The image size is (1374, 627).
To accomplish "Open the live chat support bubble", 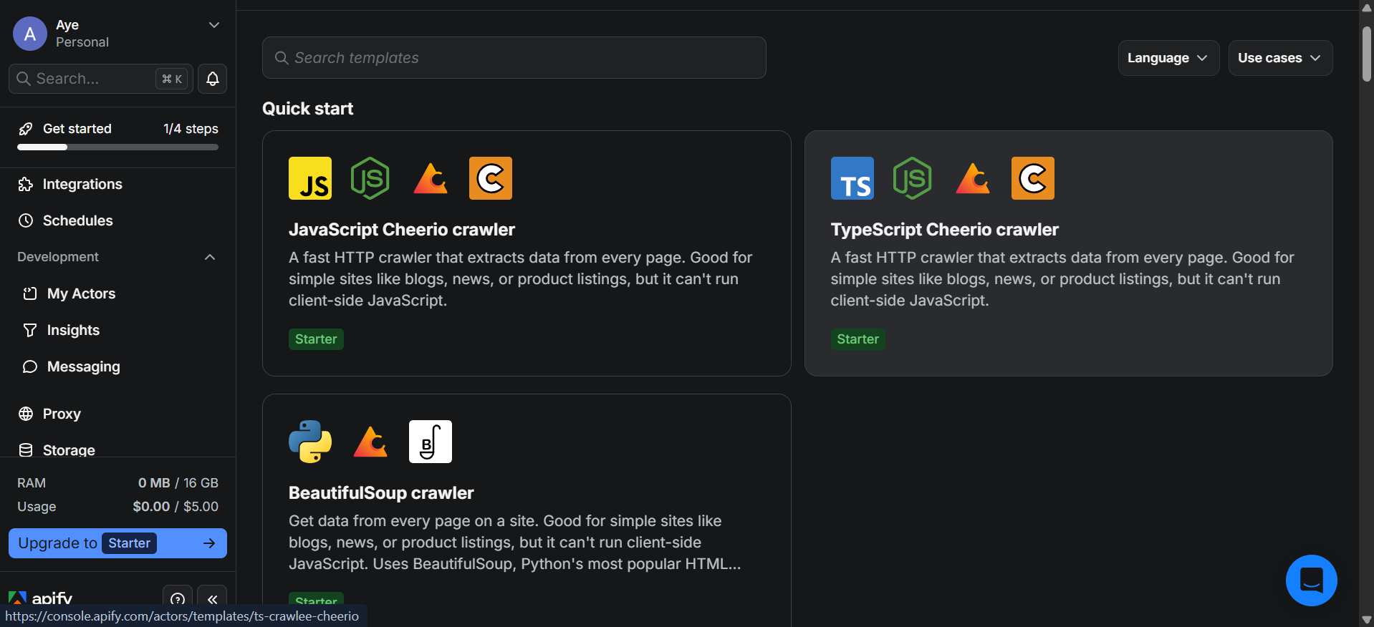I will point(1311,580).
